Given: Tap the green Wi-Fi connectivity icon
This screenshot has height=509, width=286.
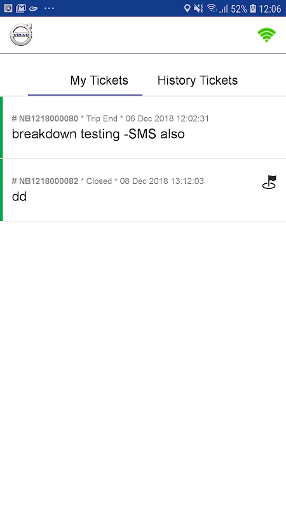Looking at the screenshot, I should [266, 35].
